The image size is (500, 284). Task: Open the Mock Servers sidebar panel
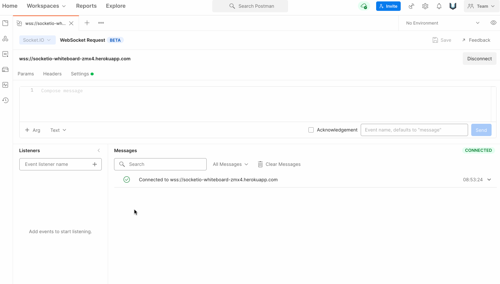pos(5,69)
